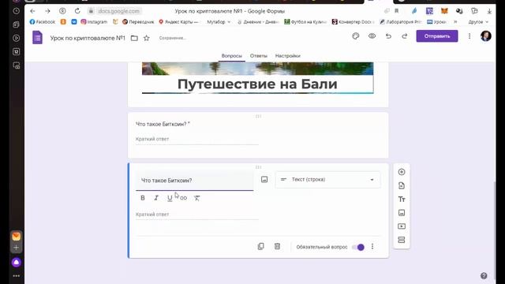Import questions from side toolbar
The width and height of the screenshot is (505, 284).
(x=402, y=185)
